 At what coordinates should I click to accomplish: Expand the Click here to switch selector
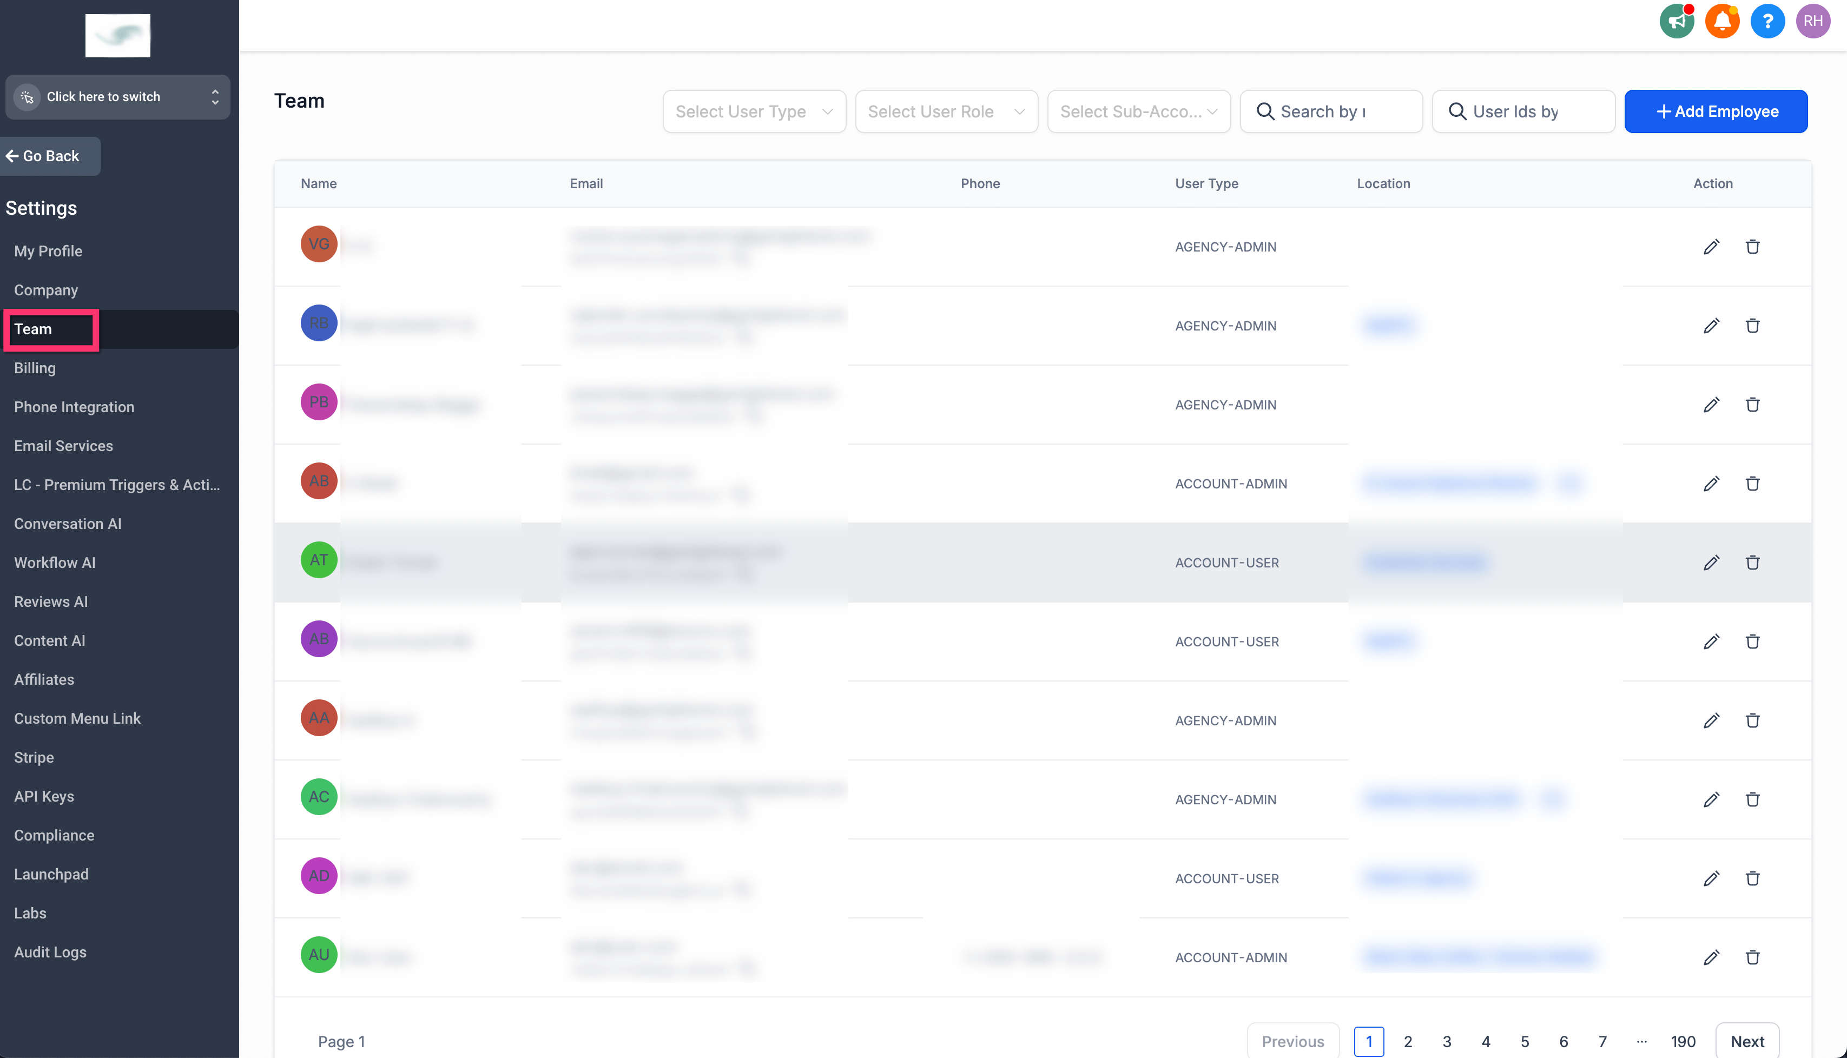[118, 97]
